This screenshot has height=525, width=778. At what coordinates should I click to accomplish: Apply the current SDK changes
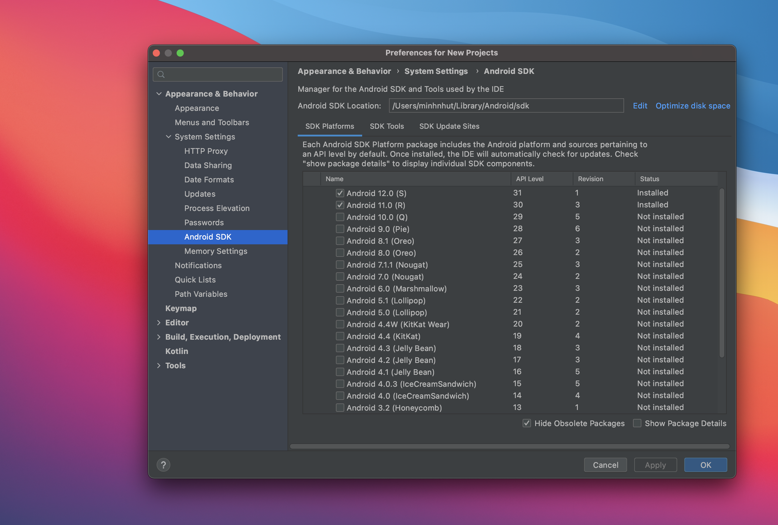click(655, 465)
